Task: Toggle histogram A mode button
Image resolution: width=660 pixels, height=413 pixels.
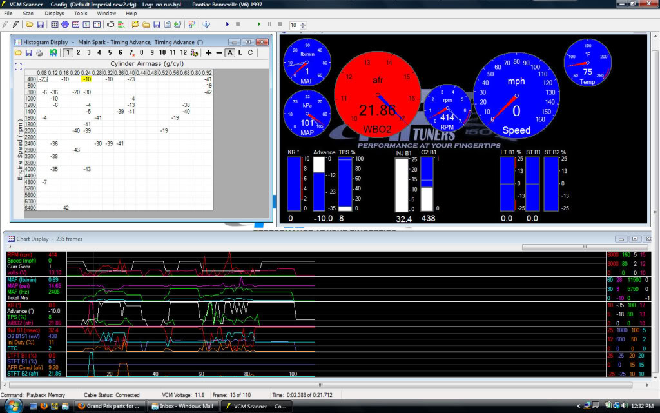Action: click(x=229, y=53)
